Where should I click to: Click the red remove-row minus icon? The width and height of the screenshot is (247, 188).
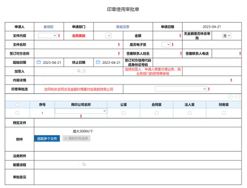click(237, 96)
